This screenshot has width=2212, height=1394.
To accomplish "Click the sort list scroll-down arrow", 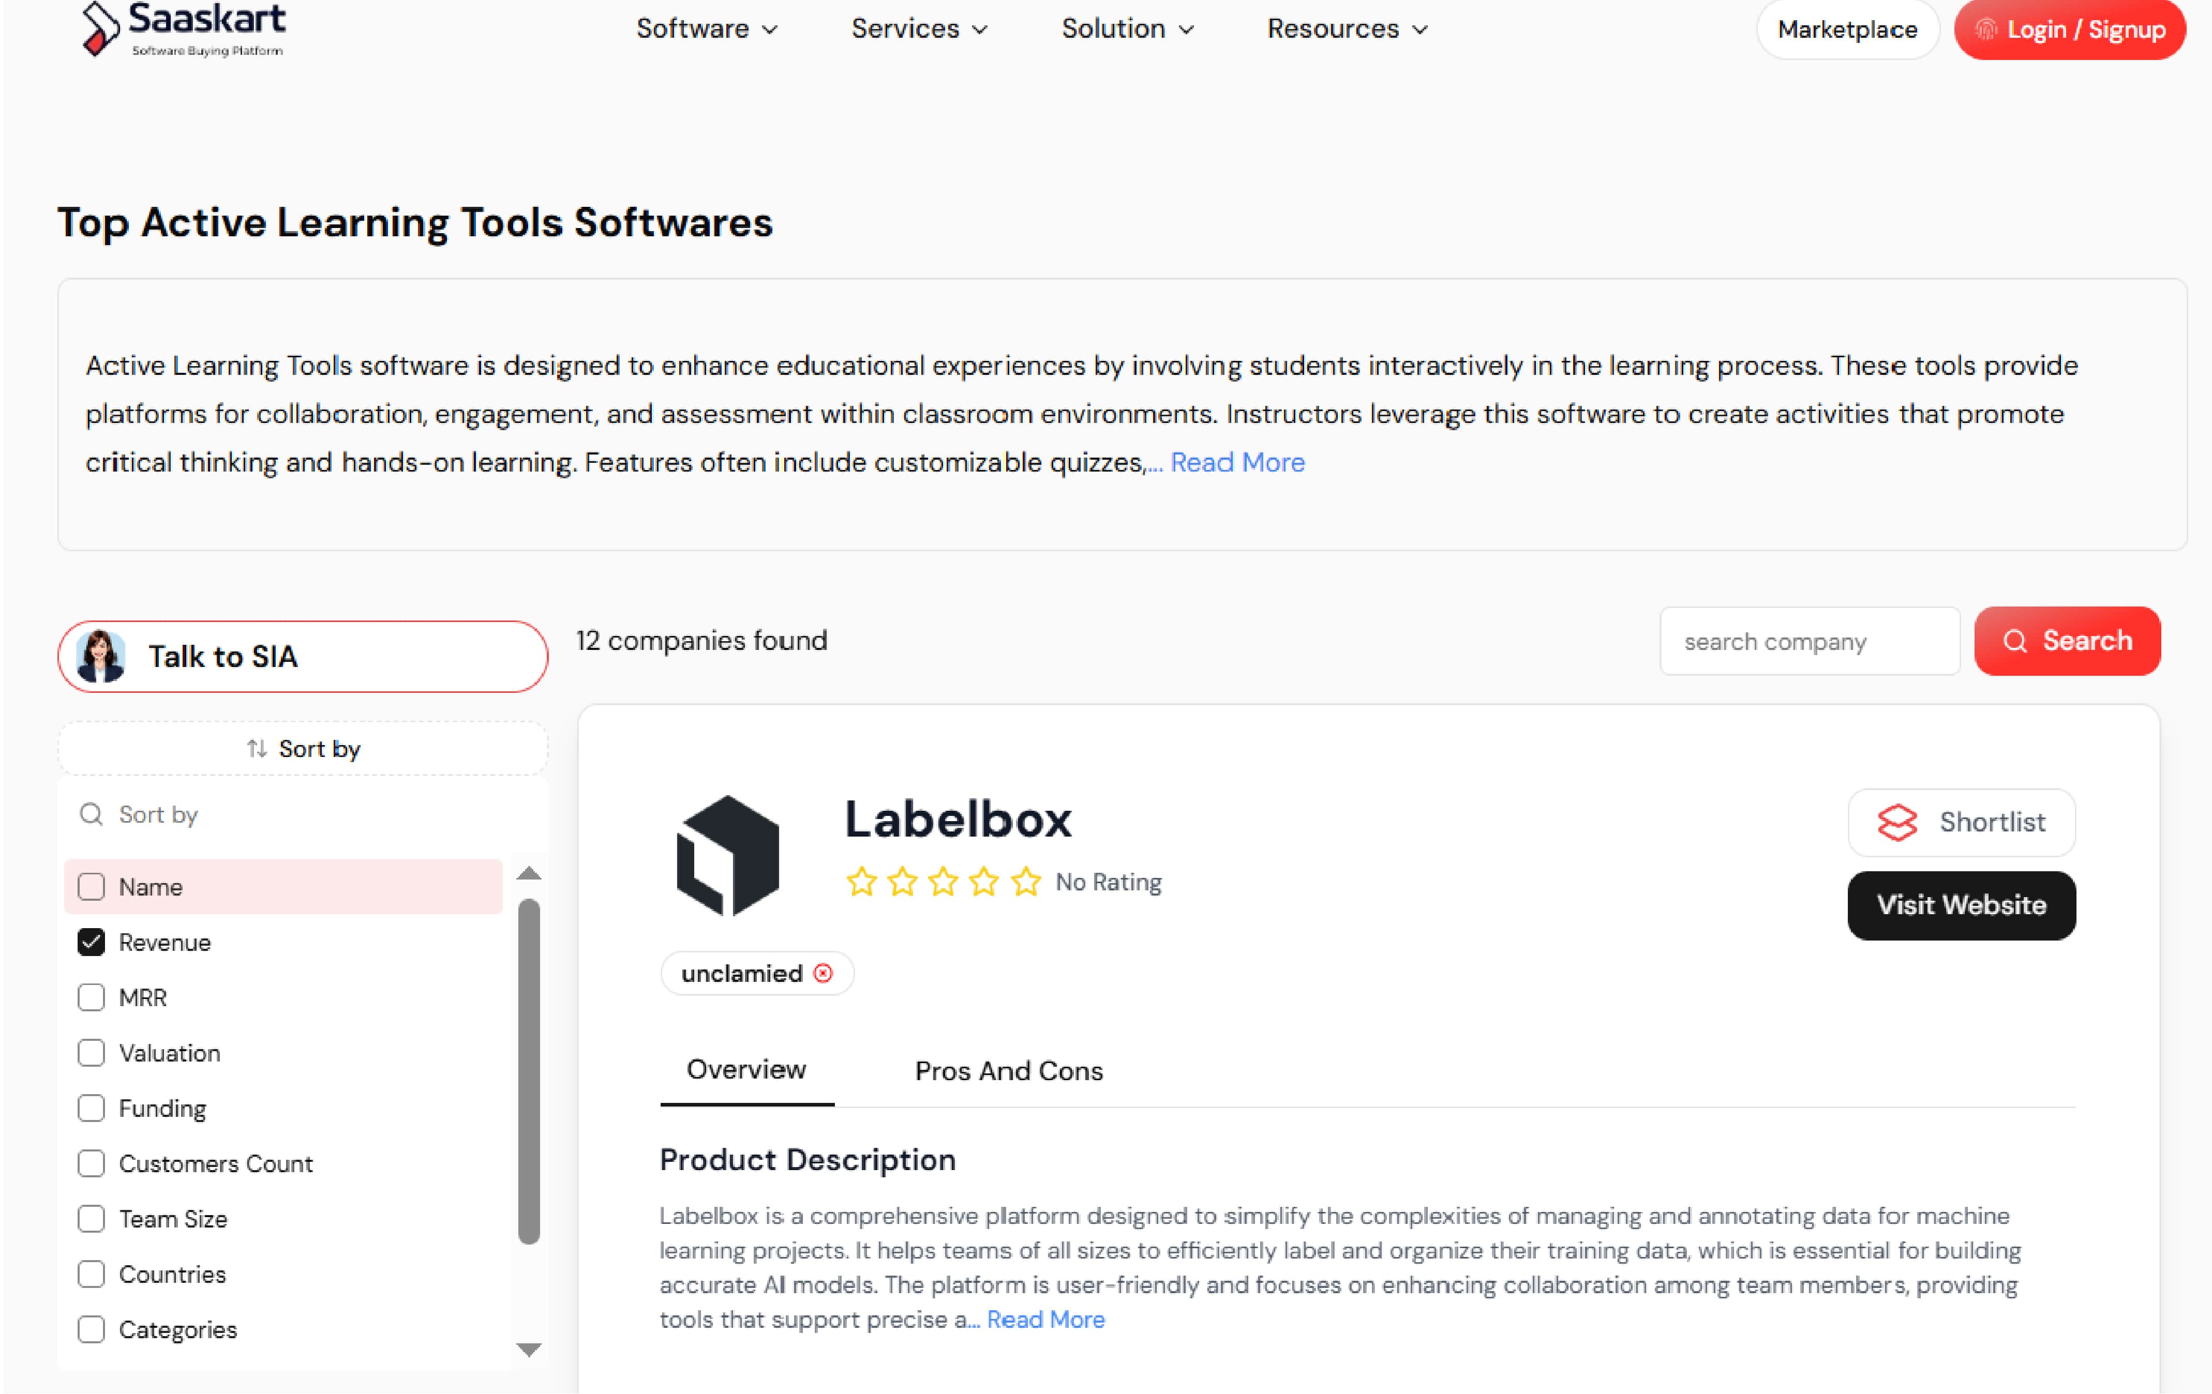I will pyautogui.click(x=528, y=1349).
